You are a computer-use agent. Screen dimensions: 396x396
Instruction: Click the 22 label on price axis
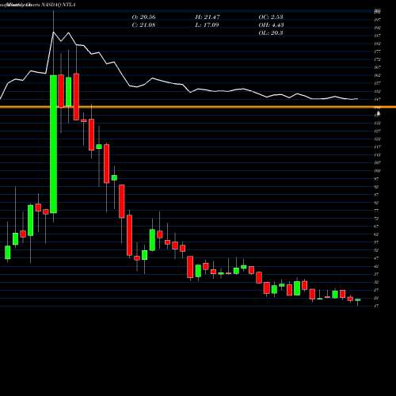point(377,298)
